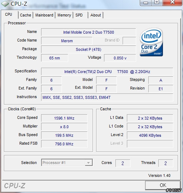Go to the SPD tab
Screen dimensions: 183x193
click(x=79, y=15)
